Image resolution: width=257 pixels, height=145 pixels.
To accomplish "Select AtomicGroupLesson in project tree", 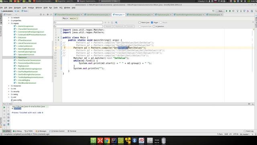I will tap(26, 26).
